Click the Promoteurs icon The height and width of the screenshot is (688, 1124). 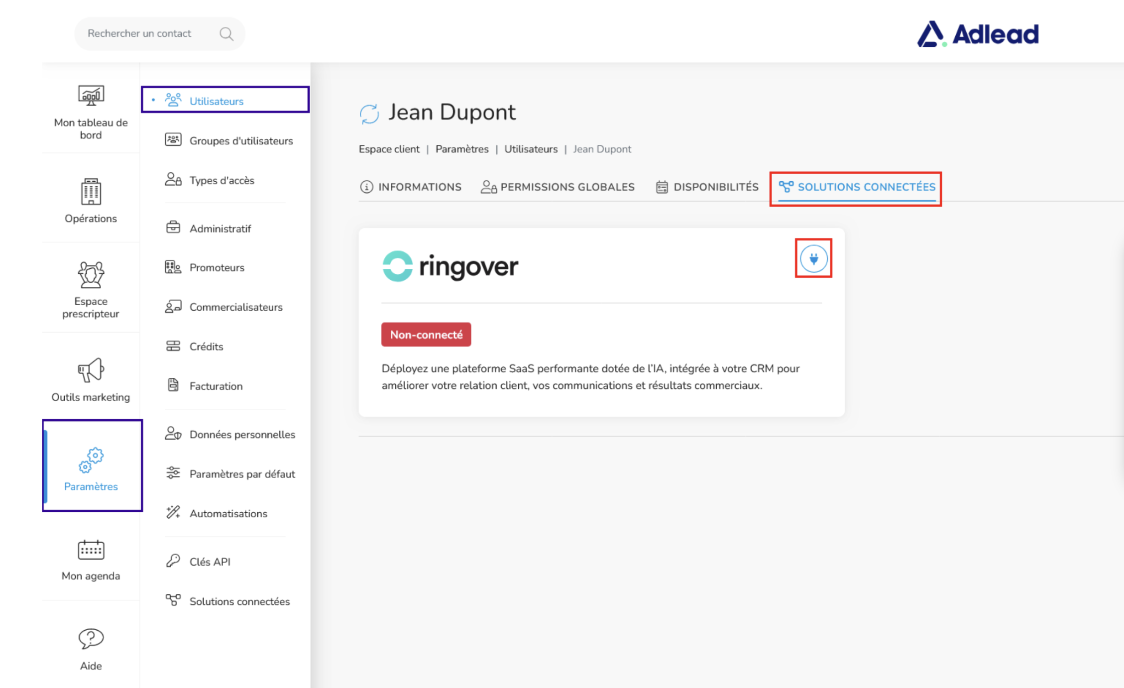point(173,267)
